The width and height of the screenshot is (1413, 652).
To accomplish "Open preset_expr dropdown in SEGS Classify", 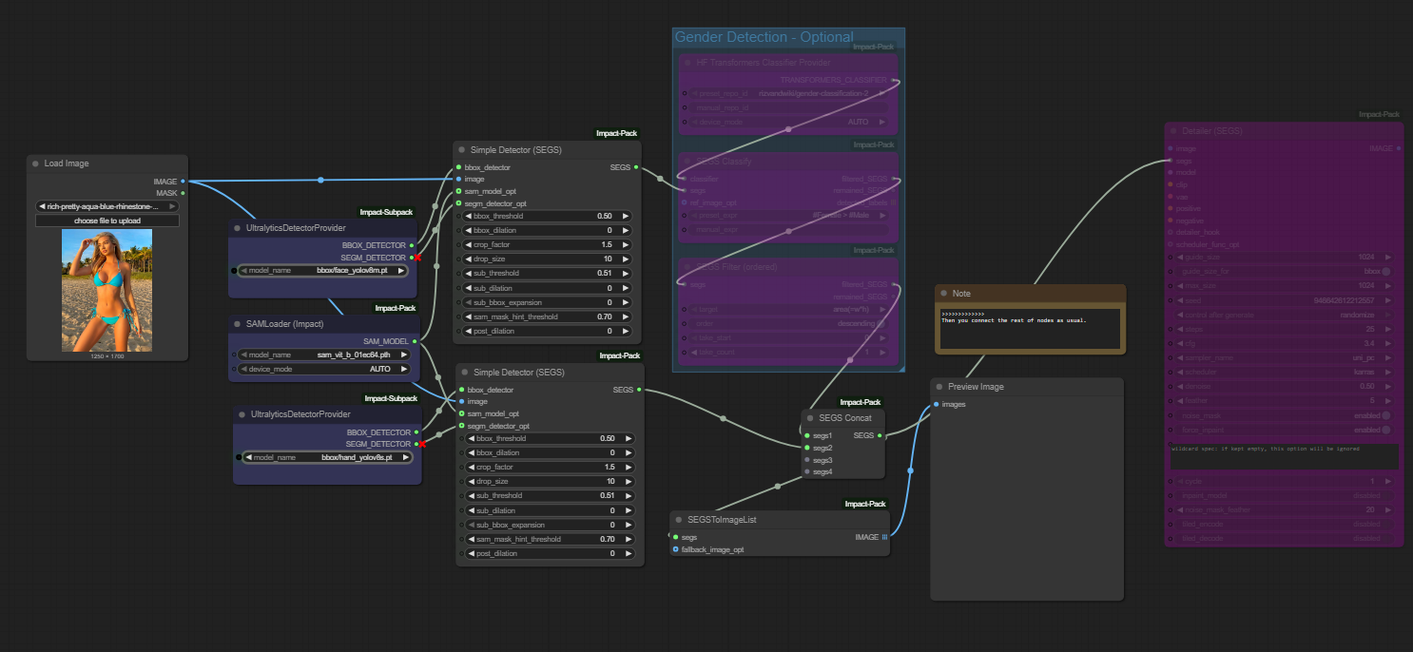I will click(x=789, y=216).
